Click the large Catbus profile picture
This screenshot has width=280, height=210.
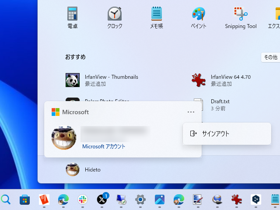(x=64, y=138)
